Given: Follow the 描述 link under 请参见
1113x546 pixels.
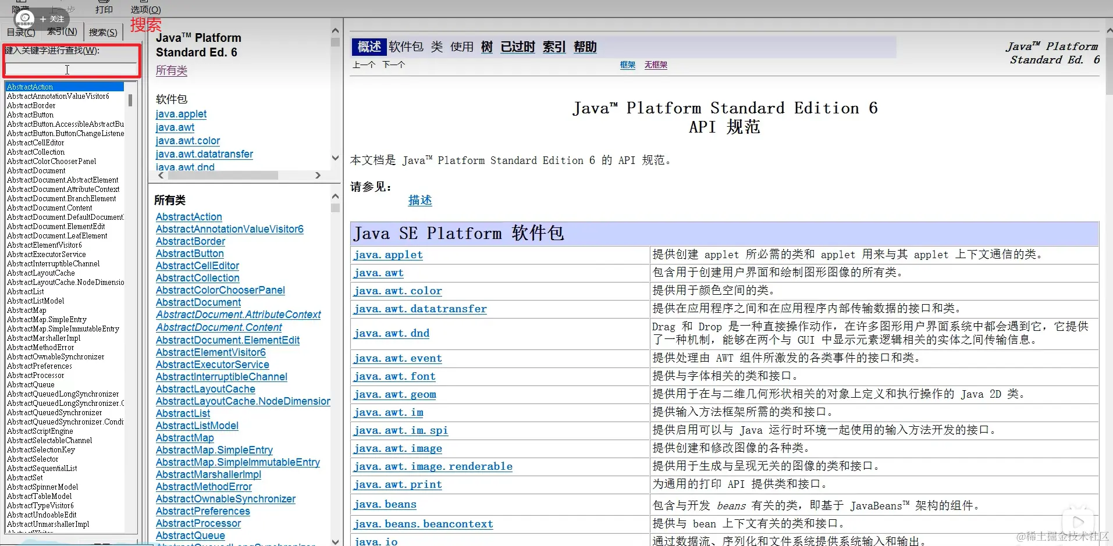Looking at the screenshot, I should [x=420, y=201].
